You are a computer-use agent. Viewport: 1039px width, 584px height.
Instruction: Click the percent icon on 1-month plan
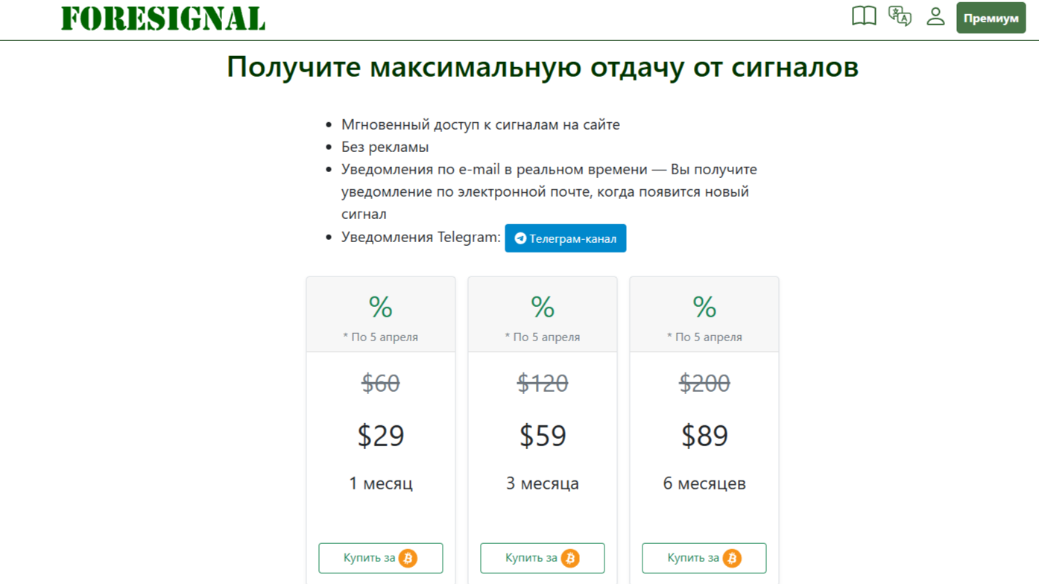pos(381,307)
